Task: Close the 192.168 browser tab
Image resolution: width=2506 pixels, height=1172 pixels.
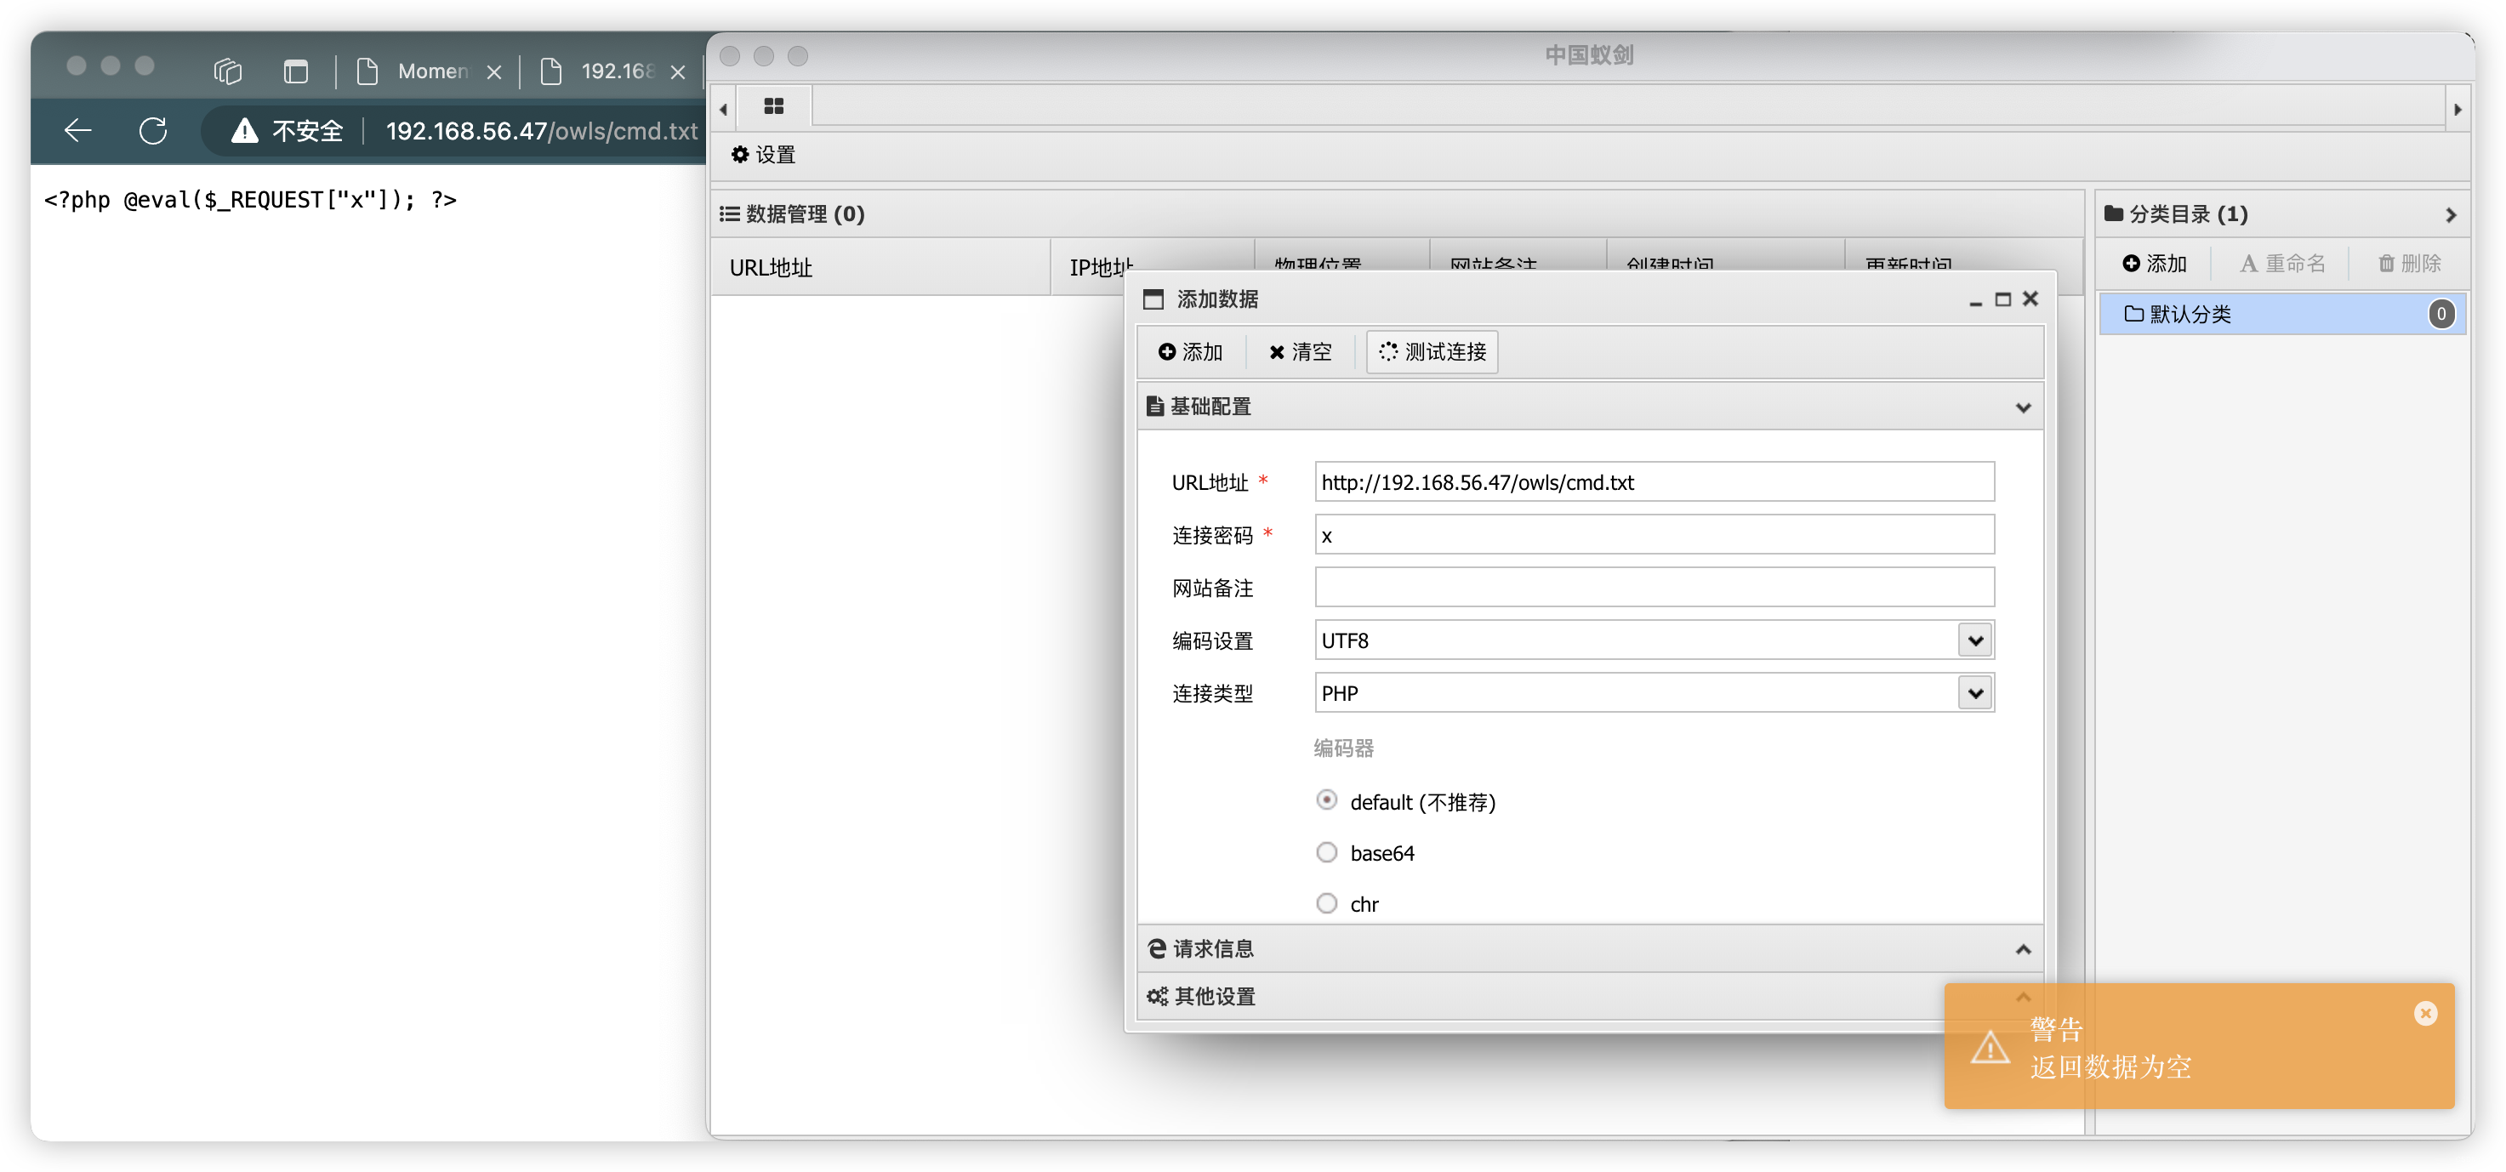Action: click(x=678, y=72)
